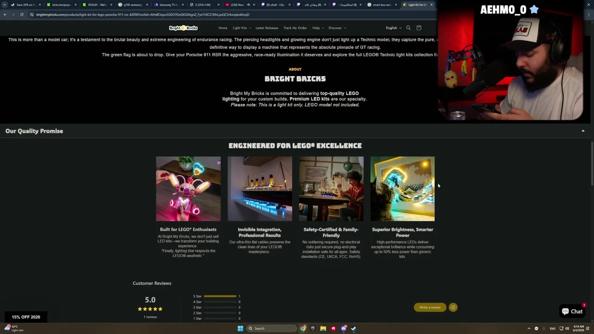Click the Windows taskbar Search box
Viewport: 594px width, 334px height.
[271, 328]
